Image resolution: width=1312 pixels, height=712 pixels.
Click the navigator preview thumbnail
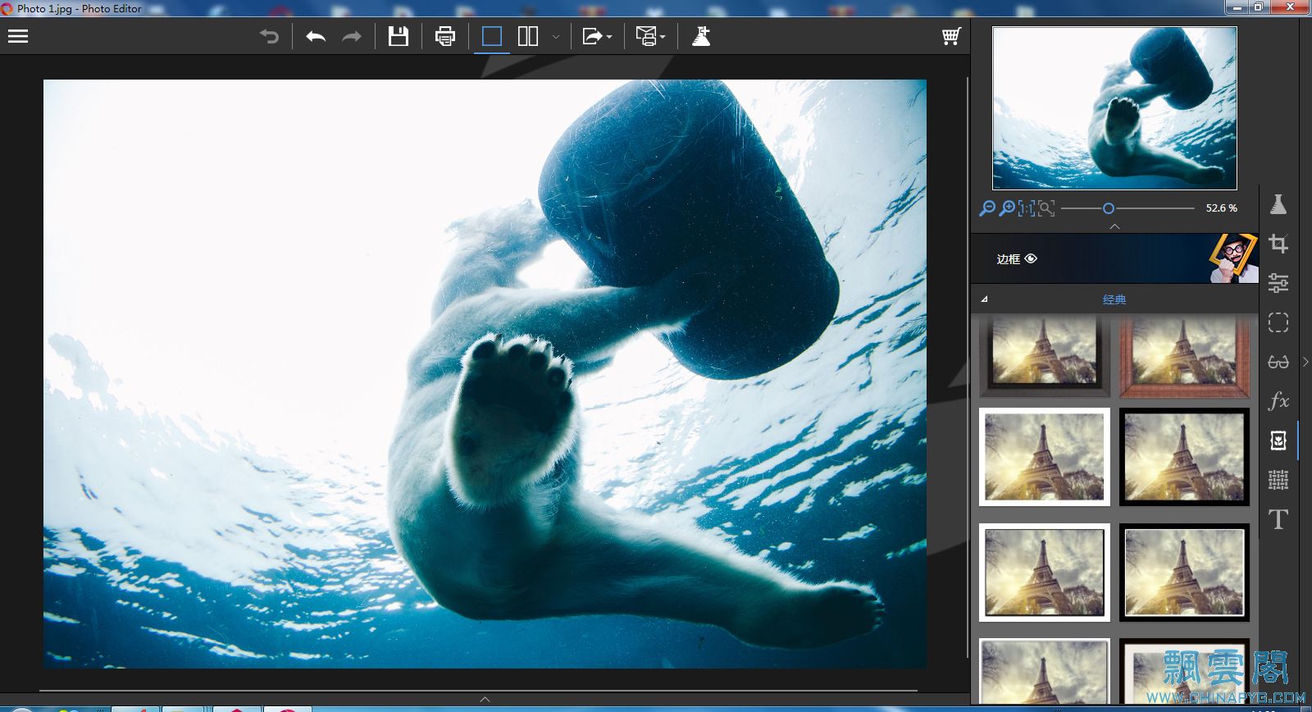click(x=1114, y=108)
